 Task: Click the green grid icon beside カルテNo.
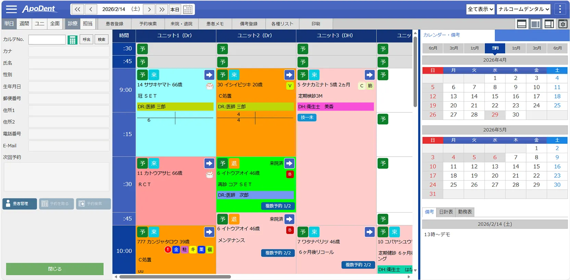point(72,40)
